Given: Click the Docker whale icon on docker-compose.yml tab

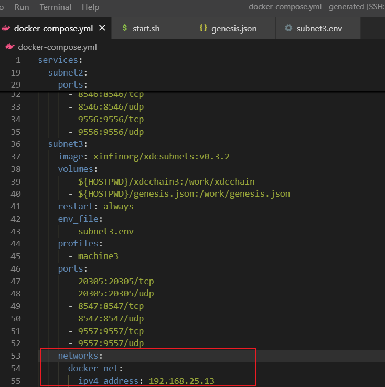Looking at the screenshot, I should tap(6, 28).
